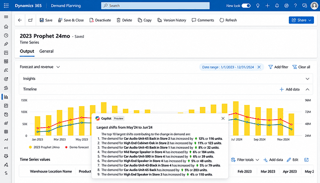
Task: Expand the time series table fullscreen icon
Action: [x=306, y=160]
